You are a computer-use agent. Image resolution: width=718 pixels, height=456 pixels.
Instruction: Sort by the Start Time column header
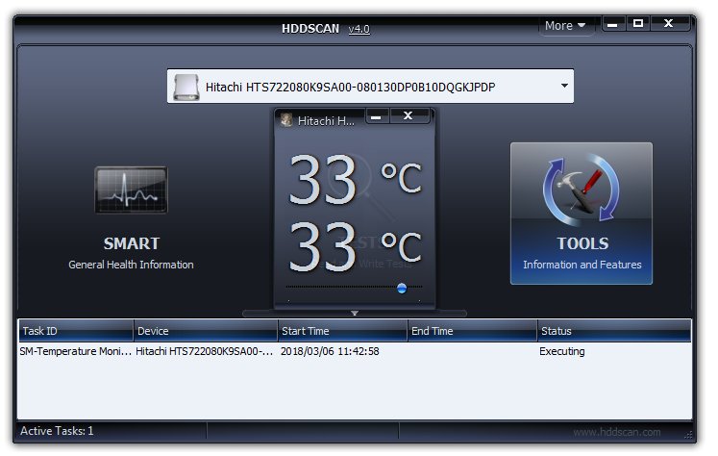click(342, 331)
